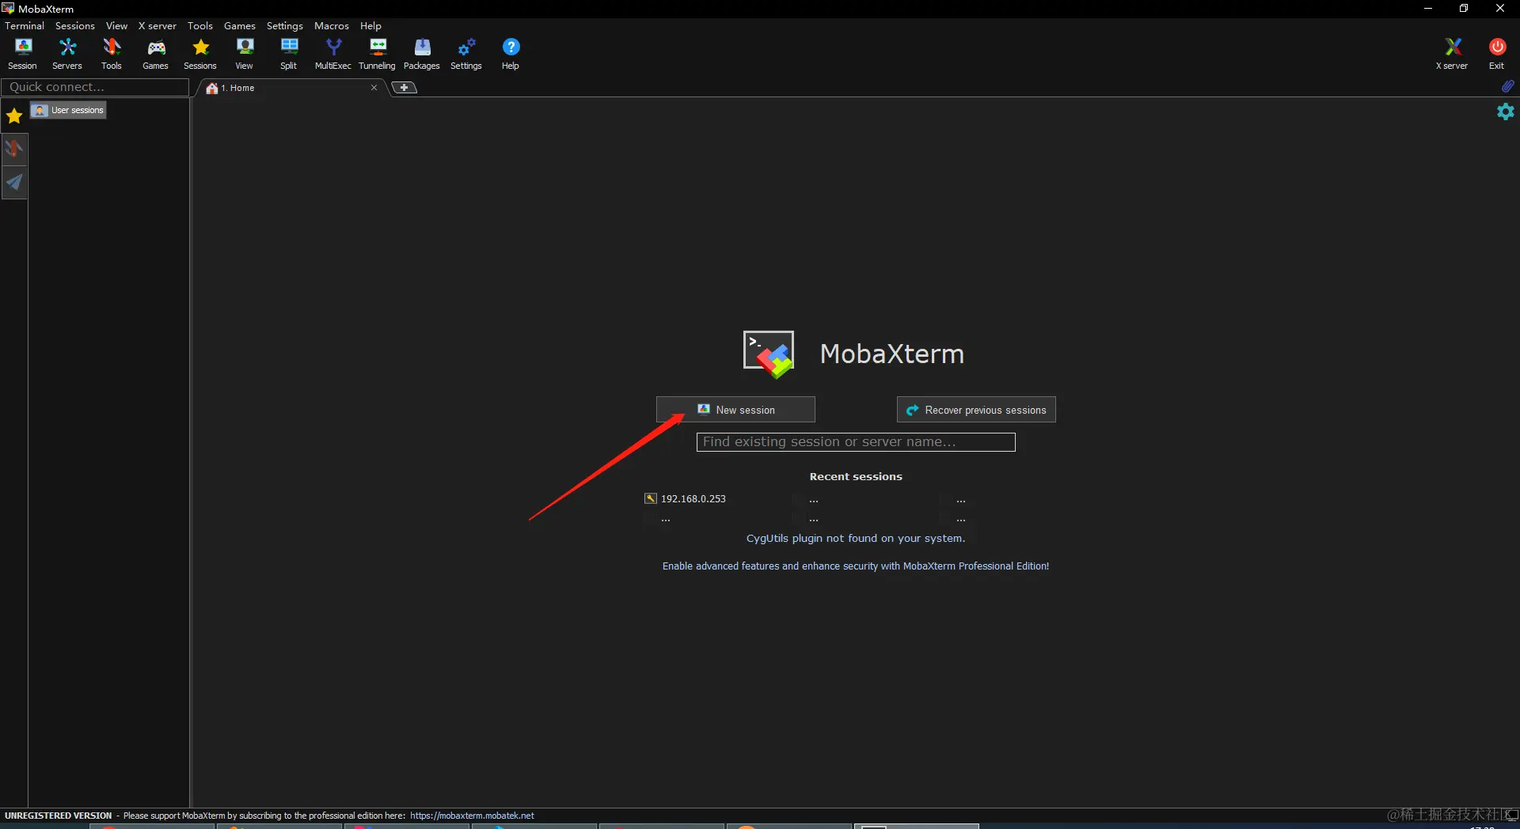Open the Sessions menu
The height and width of the screenshot is (829, 1520).
(75, 26)
